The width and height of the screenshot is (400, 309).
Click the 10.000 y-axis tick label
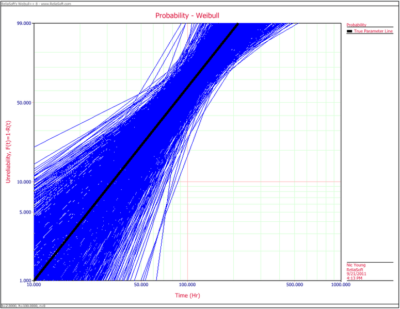pos(24,182)
